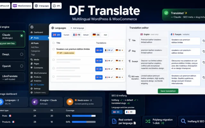Select EN in language switcher preview
This screenshot has width=205, height=128.
click(117, 112)
